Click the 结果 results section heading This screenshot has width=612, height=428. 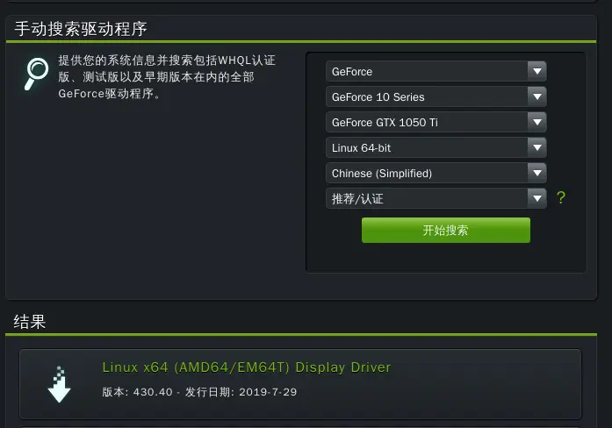click(30, 322)
